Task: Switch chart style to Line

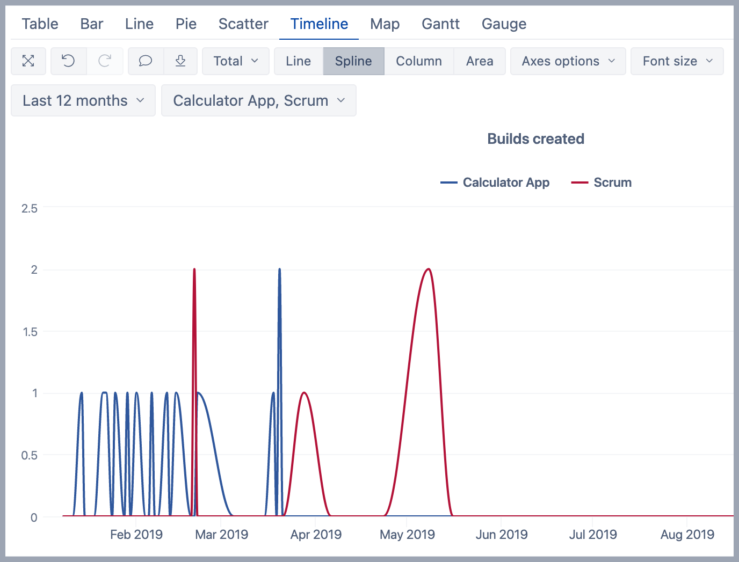Action: coord(298,61)
